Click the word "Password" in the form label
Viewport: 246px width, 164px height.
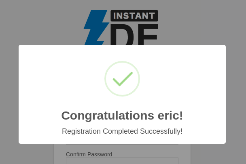click(x=100, y=154)
